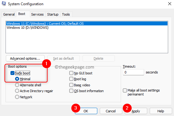Open the Tools tab
The width and height of the screenshot is (174, 116).
tap(66, 14)
